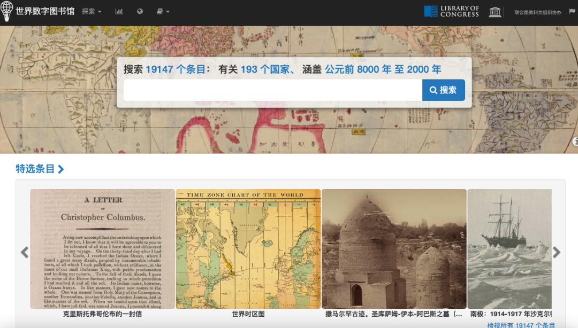Open the 特选条目 heading link
The image size is (578, 328).
40,169
